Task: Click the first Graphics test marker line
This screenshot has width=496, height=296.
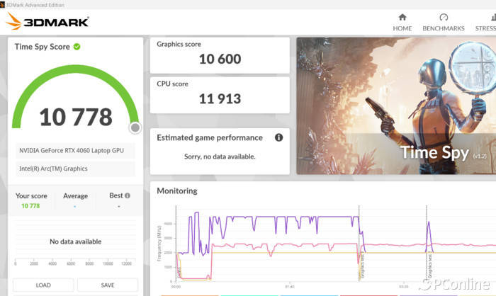Action: pyautogui.click(x=359, y=241)
